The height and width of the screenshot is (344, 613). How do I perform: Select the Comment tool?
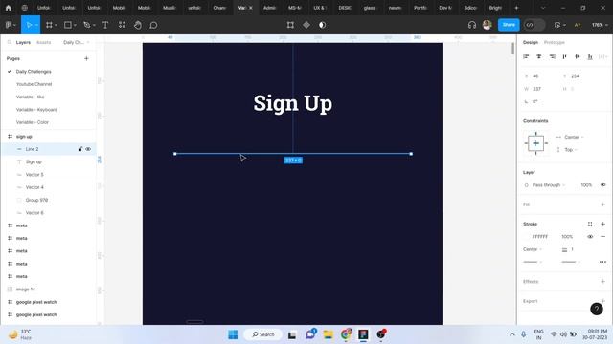coord(153,25)
